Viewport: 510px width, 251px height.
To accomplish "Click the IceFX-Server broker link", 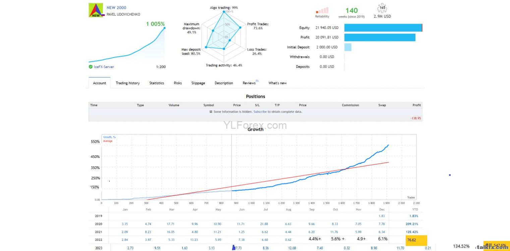I will coord(104,67).
